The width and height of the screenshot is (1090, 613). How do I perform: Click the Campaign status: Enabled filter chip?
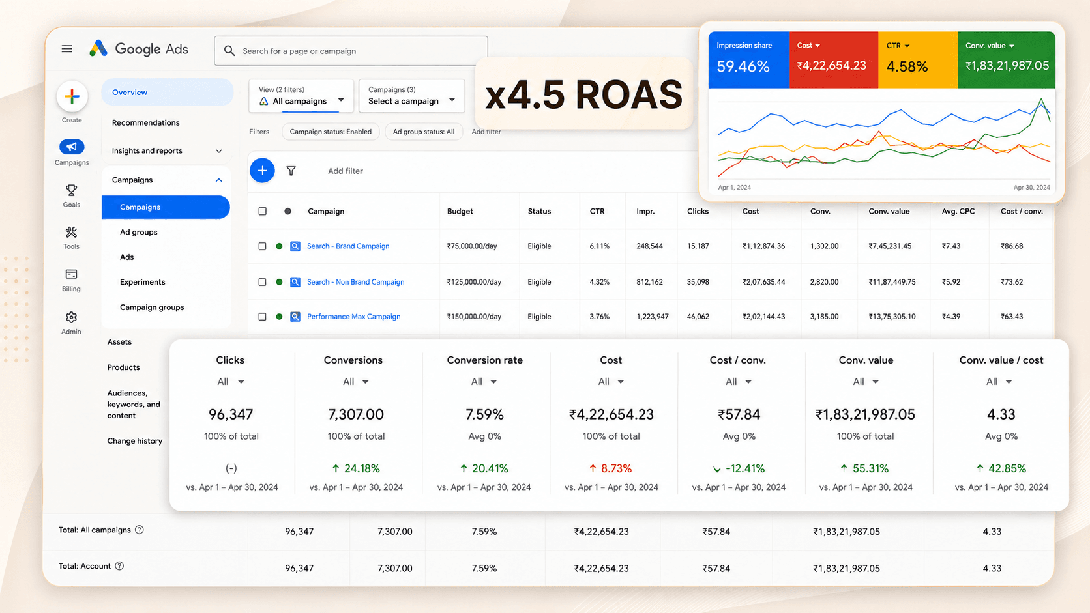(331, 132)
